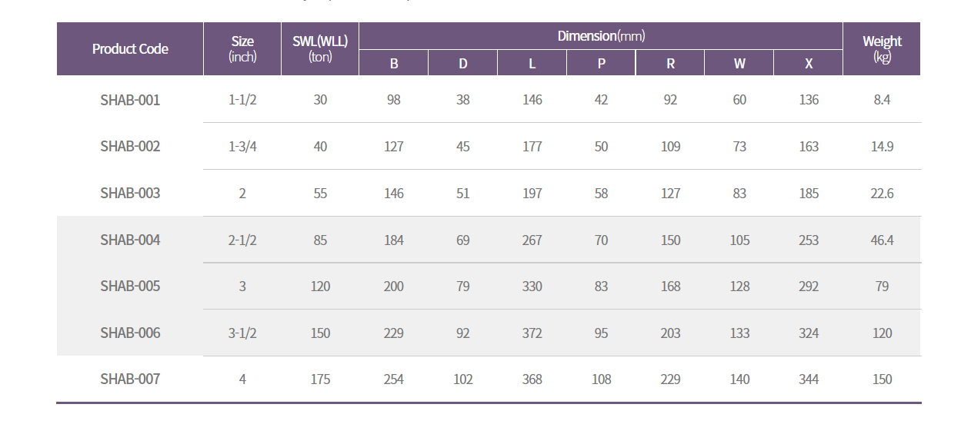Screen dimensions: 971x434
Task: Select the L dimension sub-header
Action: [532, 63]
